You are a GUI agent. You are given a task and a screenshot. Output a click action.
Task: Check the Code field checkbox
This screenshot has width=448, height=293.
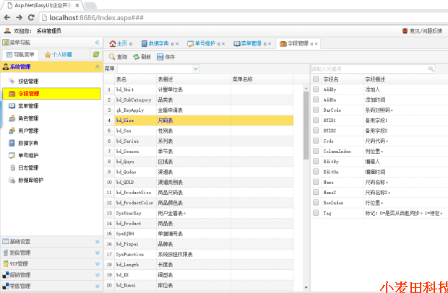coord(316,141)
